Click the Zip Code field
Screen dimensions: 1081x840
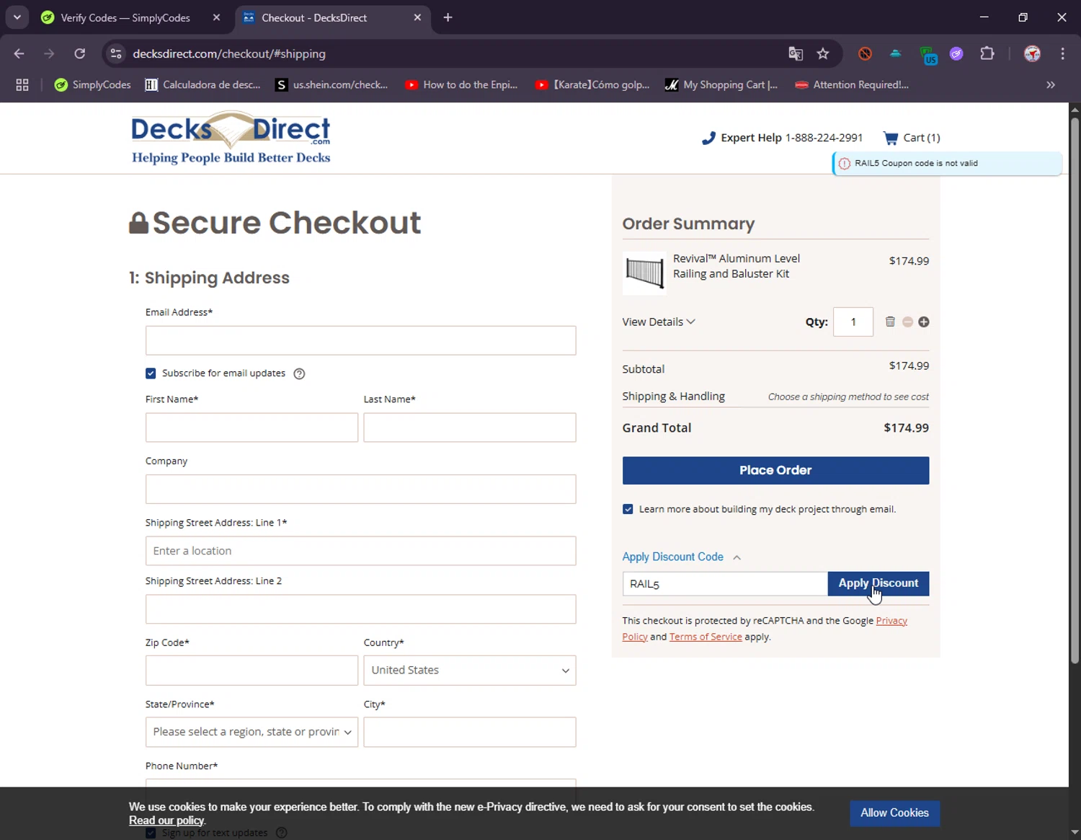252,670
